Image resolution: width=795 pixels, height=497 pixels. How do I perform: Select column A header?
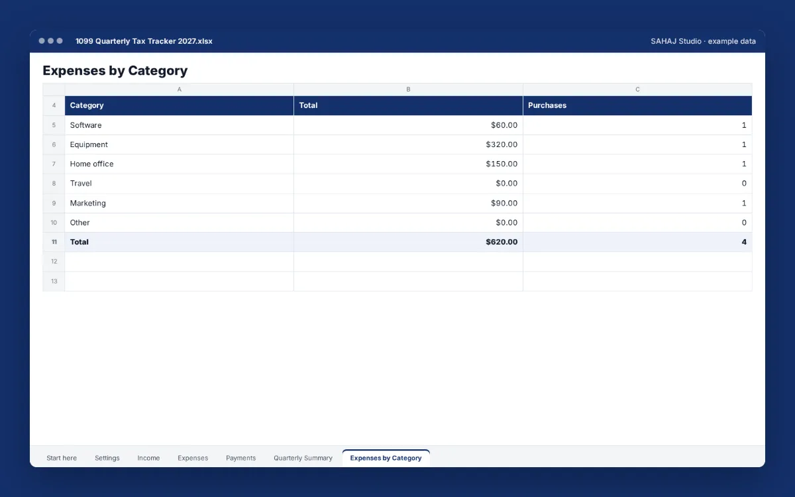180,89
